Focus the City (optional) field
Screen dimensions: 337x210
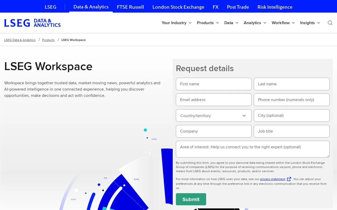[291, 115]
